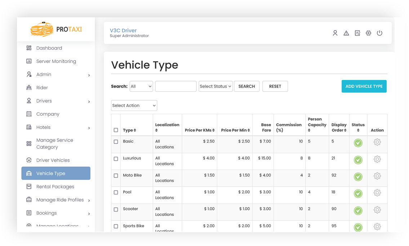Open action gear for Basic row
This screenshot has width=409, height=246.
click(x=377, y=142)
